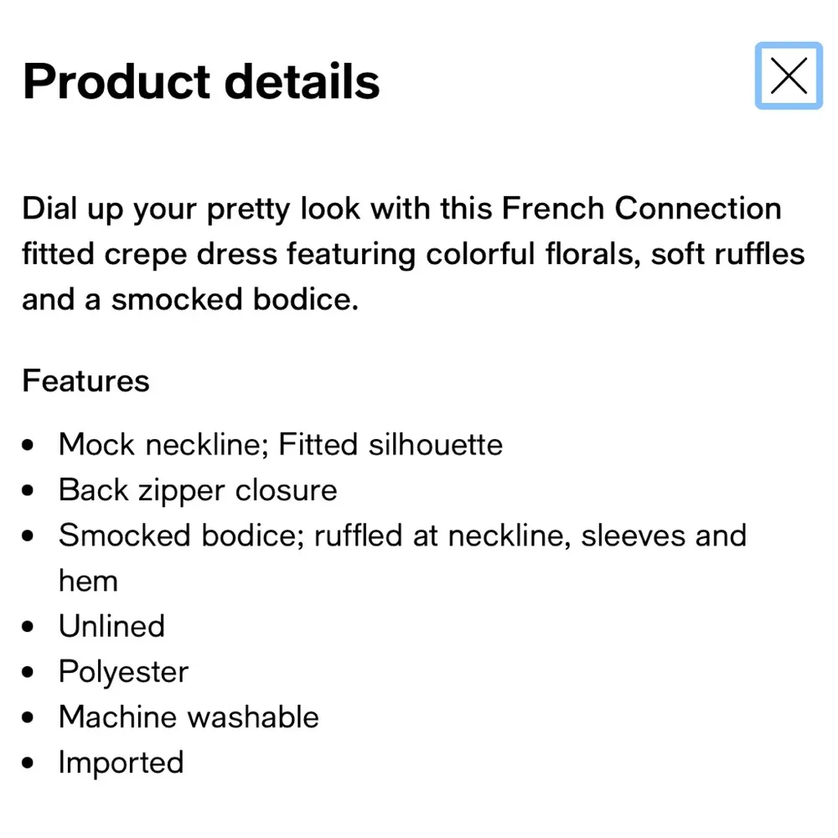This screenshot has width=838, height=838.
Task: Select the word hem under third bullet
Action: click(88, 580)
